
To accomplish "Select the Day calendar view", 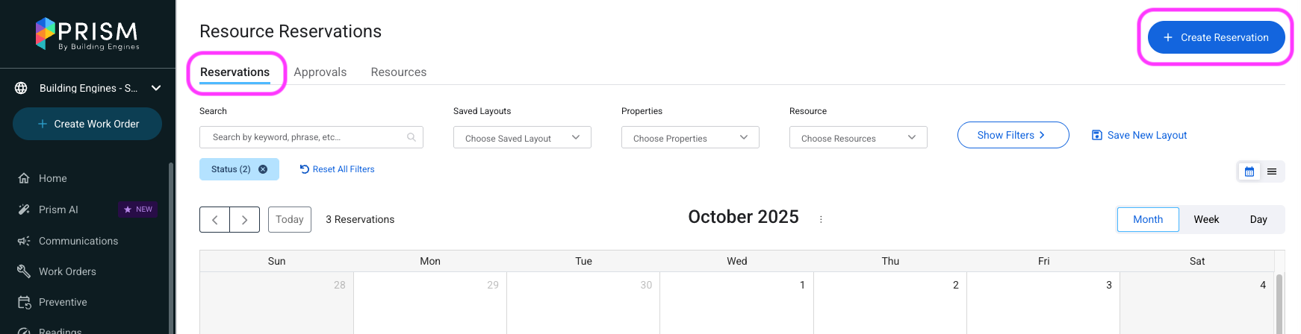I will (1258, 219).
